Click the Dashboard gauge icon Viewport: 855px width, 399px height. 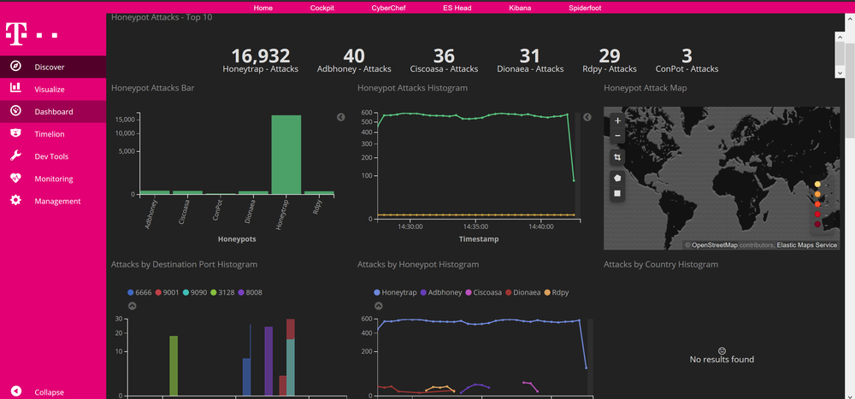click(15, 111)
